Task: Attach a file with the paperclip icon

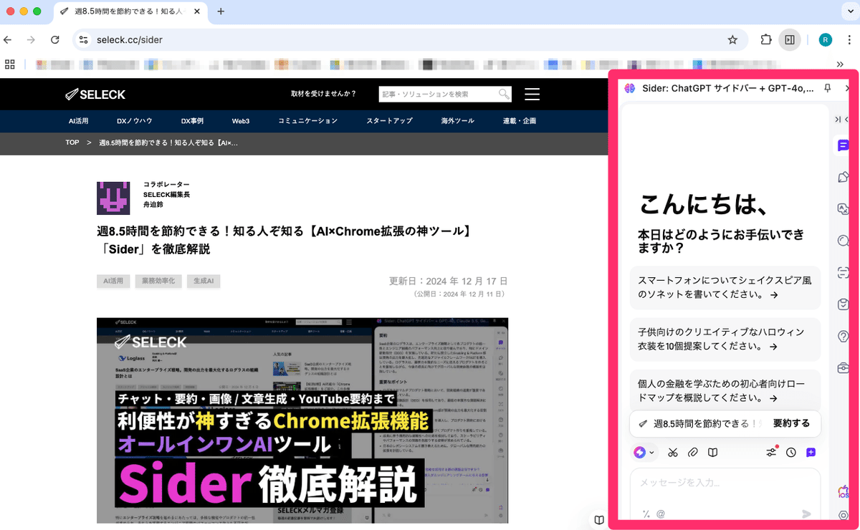Action: point(692,453)
